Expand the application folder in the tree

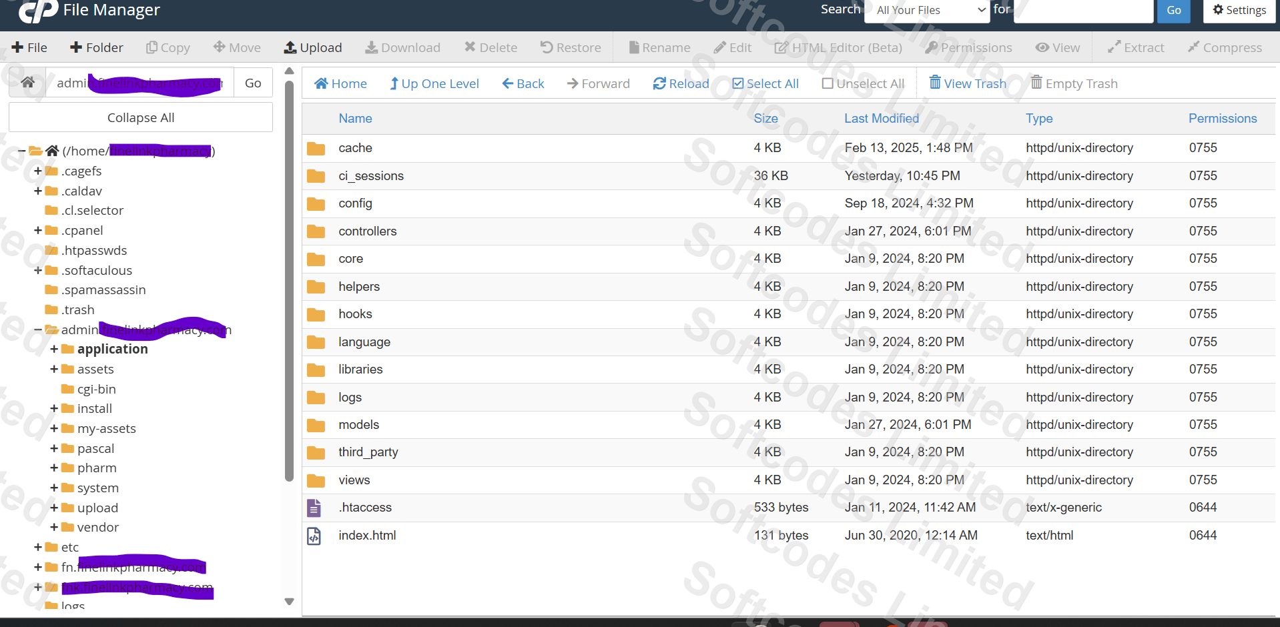tap(55, 349)
